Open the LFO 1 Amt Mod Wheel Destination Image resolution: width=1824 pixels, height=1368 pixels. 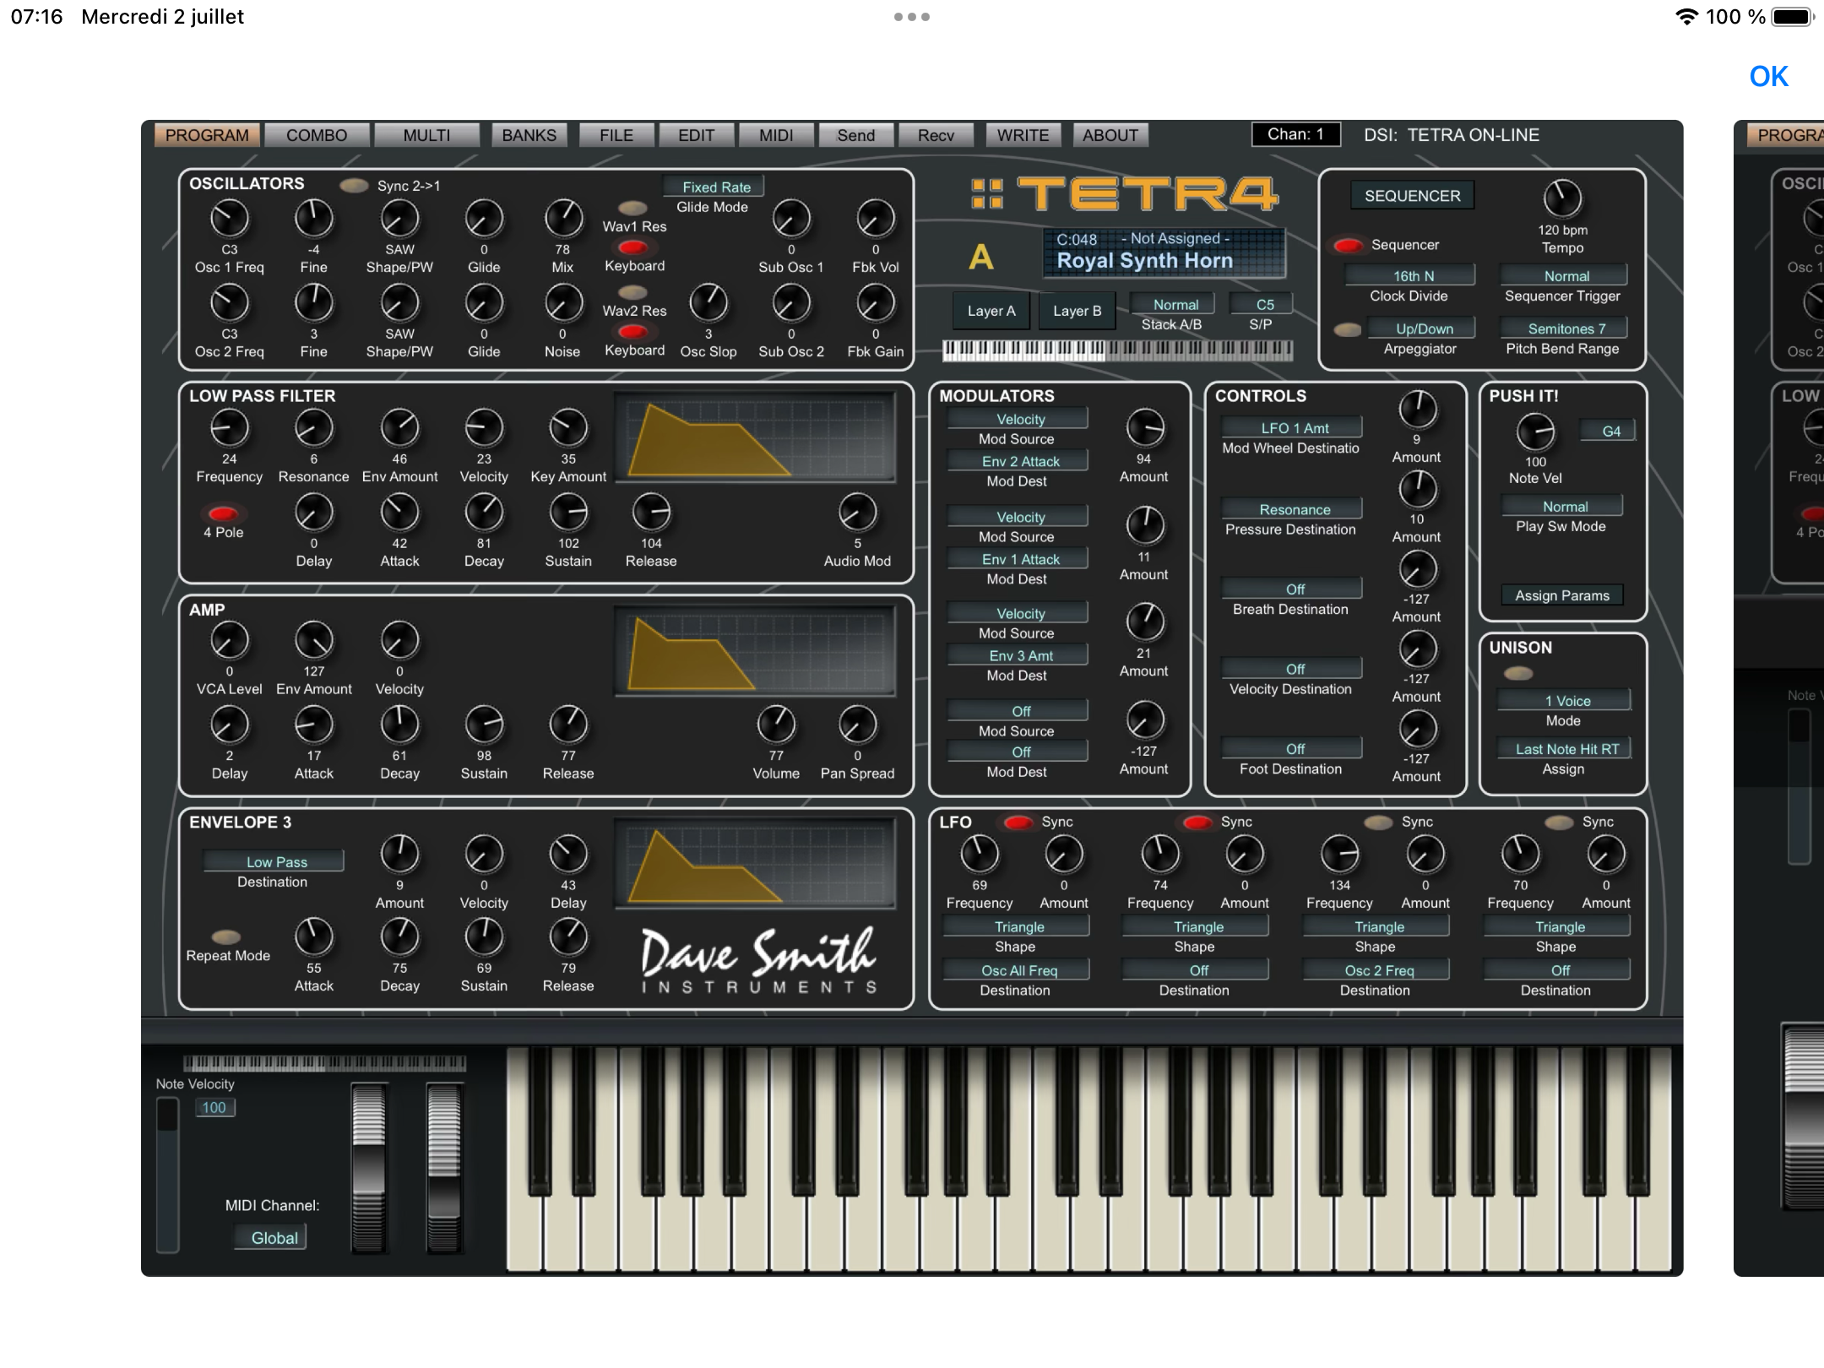[x=1294, y=428]
